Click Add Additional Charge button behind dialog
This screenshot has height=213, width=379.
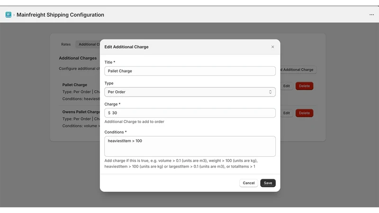pos(298,70)
